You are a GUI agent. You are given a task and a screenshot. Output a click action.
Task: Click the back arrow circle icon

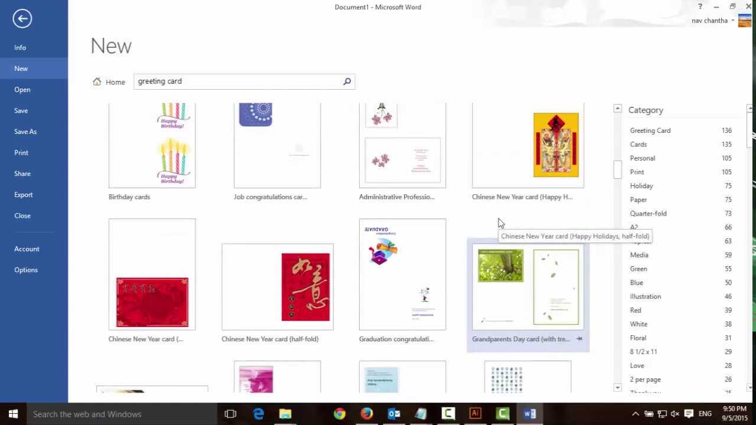[x=22, y=19]
